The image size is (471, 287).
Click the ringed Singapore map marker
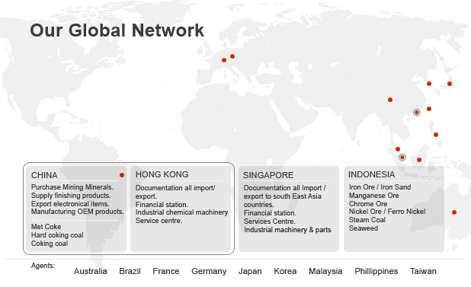(402, 157)
